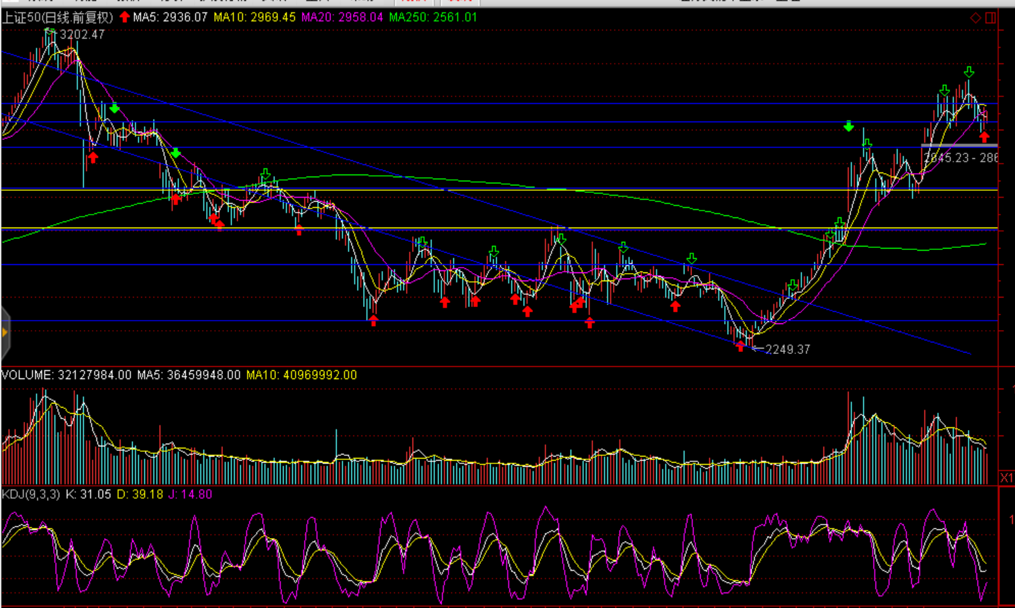Click the solid green arrow left of 2845.23 label
The image size is (1015, 608).
[848, 126]
